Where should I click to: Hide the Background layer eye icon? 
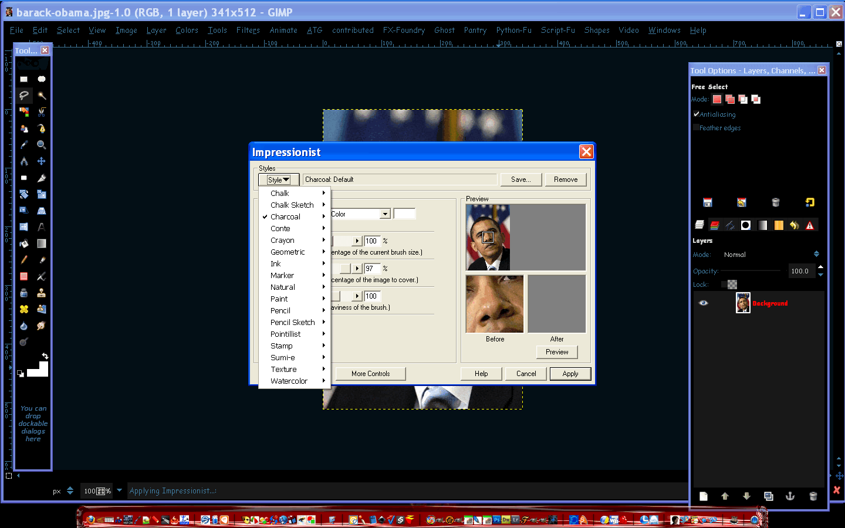[x=704, y=303]
